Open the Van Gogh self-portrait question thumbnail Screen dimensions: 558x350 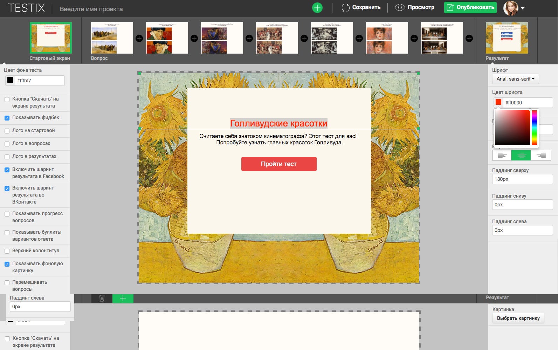tap(167, 38)
